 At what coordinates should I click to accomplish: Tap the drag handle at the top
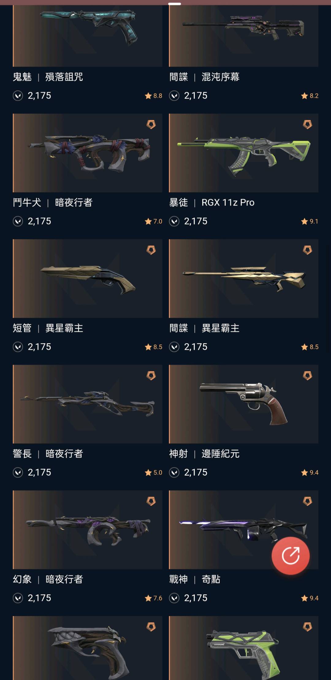click(174, 4)
